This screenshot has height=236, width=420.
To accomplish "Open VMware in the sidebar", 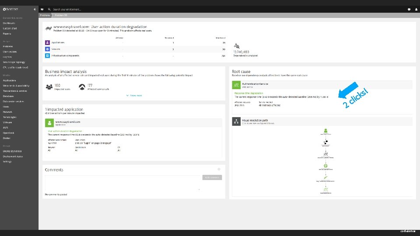I will 7,122.
